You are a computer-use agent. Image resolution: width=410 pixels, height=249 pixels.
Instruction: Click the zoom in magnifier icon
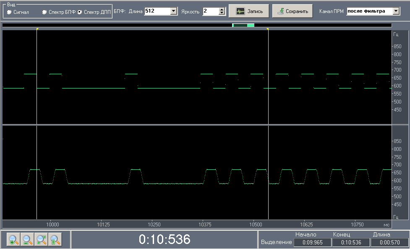(x=13, y=240)
